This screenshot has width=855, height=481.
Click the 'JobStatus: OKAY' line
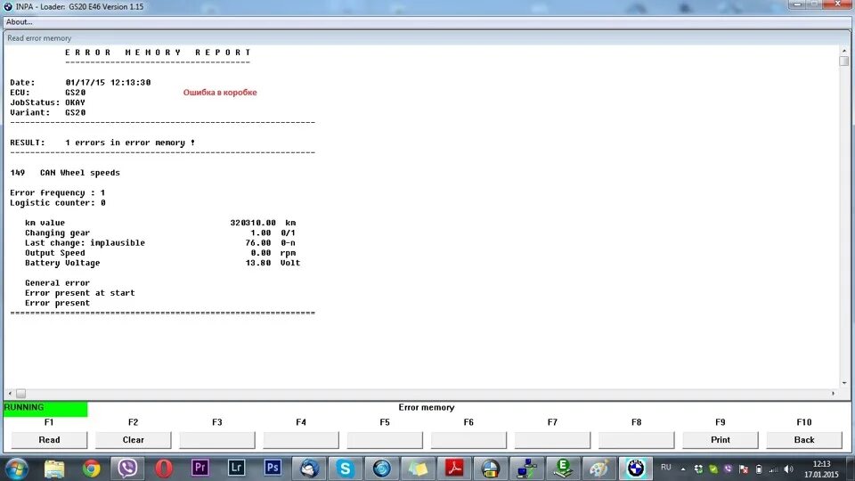47,102
